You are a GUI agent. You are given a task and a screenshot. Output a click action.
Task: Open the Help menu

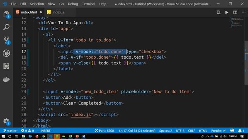click(x=103, y=4)
